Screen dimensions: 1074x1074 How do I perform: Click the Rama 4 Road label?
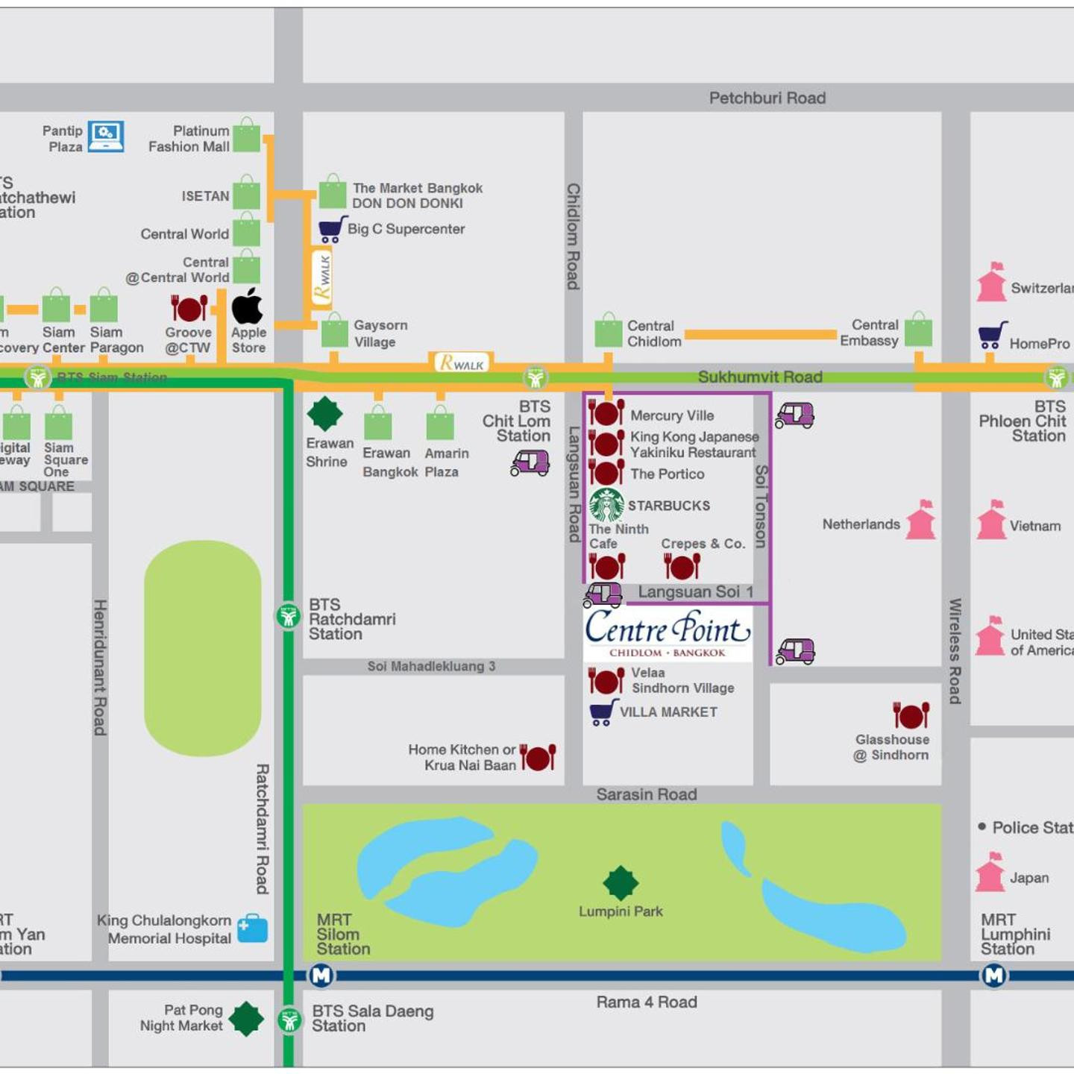click(647, 1002)
